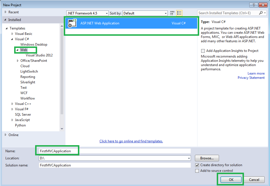The height and width of the screenshot is (186, 270).
Task: Click the tree scrollbar up arrow
Action: coord(62,26)
